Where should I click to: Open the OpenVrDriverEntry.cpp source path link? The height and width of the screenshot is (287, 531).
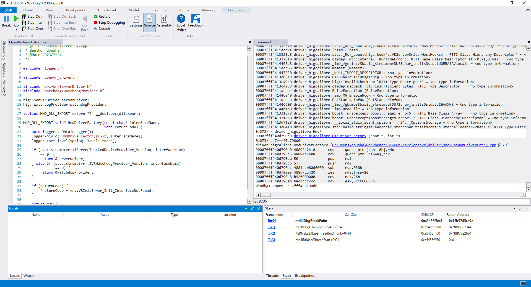(414, 145)
